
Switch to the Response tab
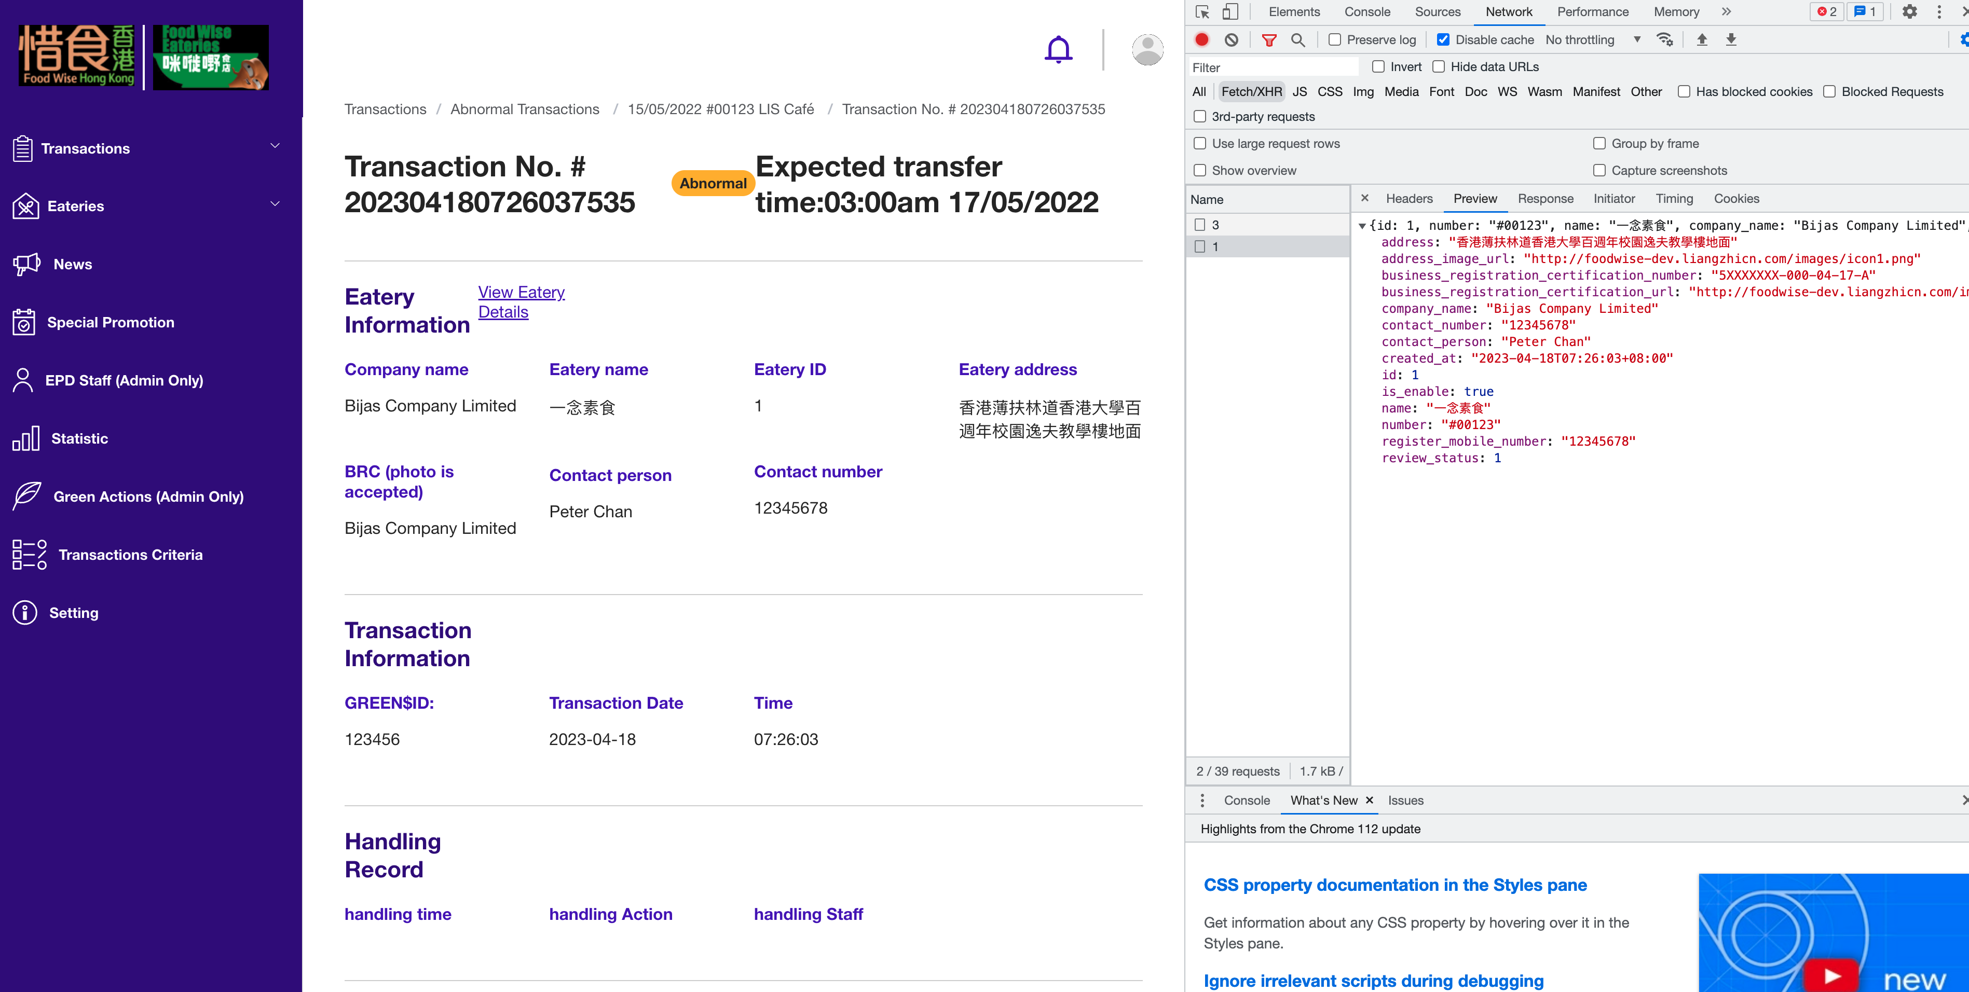[1545, 199]
